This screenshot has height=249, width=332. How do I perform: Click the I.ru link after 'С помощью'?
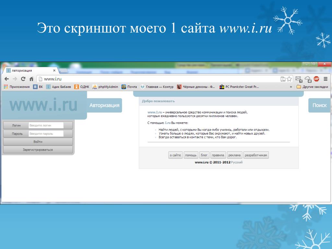168,123
